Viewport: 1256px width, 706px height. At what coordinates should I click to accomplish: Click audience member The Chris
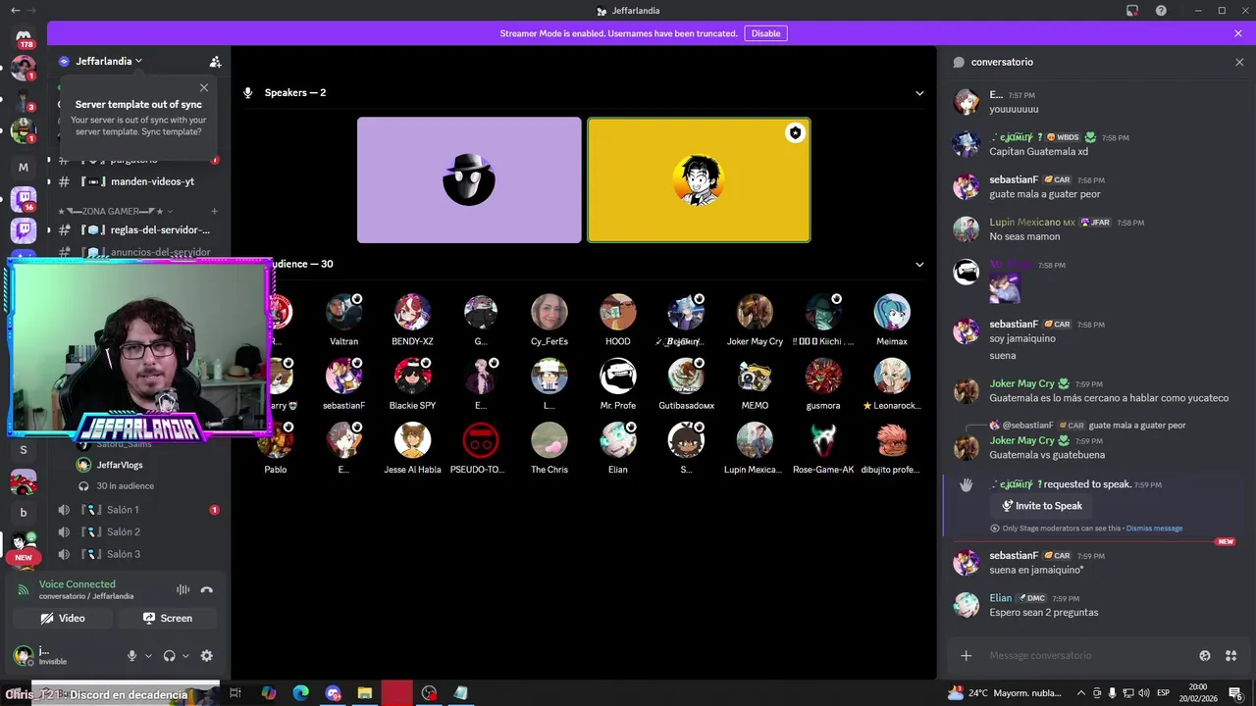pyautogui.click(x=549, y=447)
